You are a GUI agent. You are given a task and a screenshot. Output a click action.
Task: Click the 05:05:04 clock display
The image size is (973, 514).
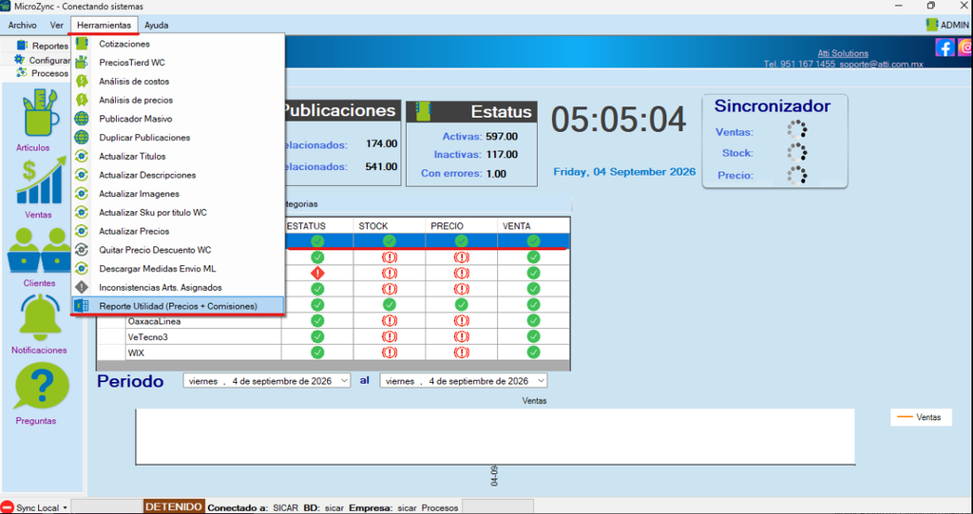click(x=619, y=120)
